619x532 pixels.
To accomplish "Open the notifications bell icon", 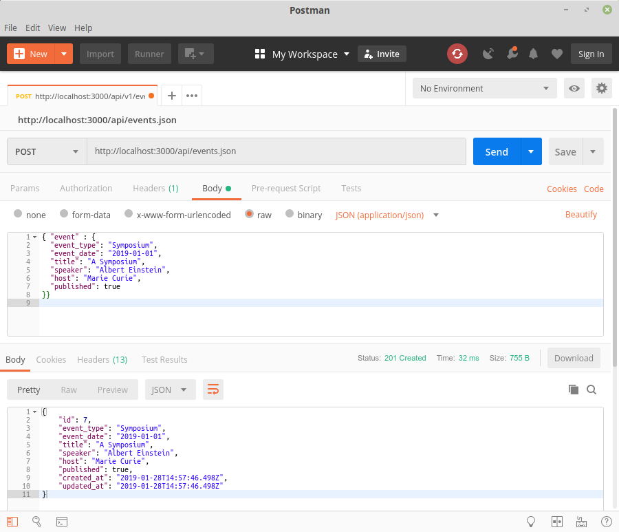I will click(x=534, y=54).
